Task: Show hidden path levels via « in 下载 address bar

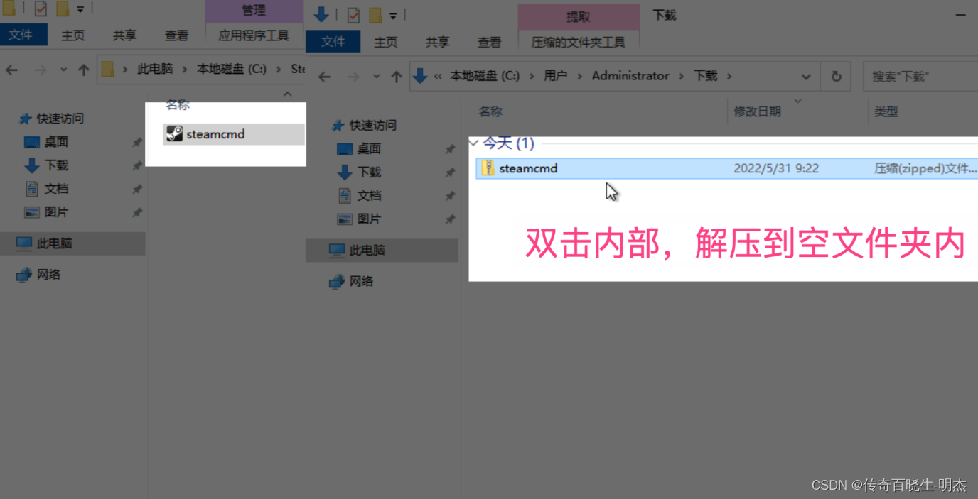Action: point(438,76)
